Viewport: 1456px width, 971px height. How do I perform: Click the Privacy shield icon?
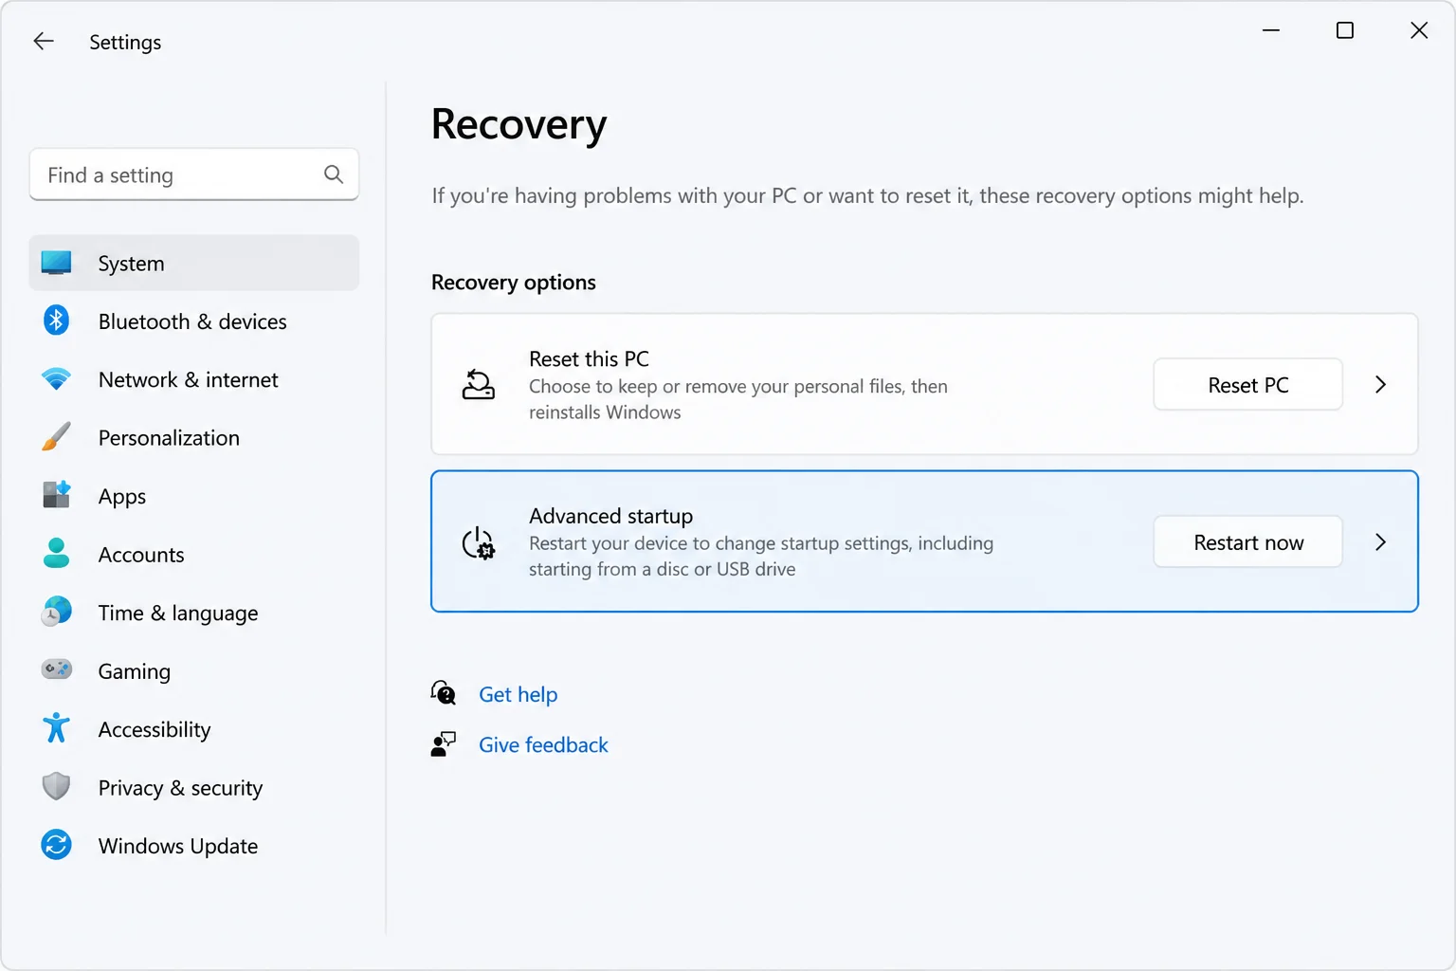(57, 786)
